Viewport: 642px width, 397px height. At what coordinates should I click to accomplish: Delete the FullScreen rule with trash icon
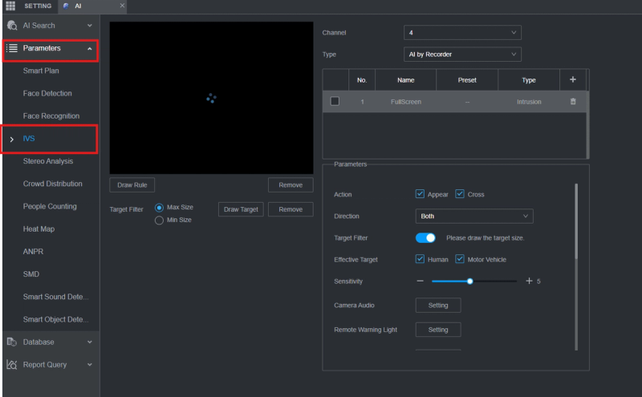[x=572, y=102]
